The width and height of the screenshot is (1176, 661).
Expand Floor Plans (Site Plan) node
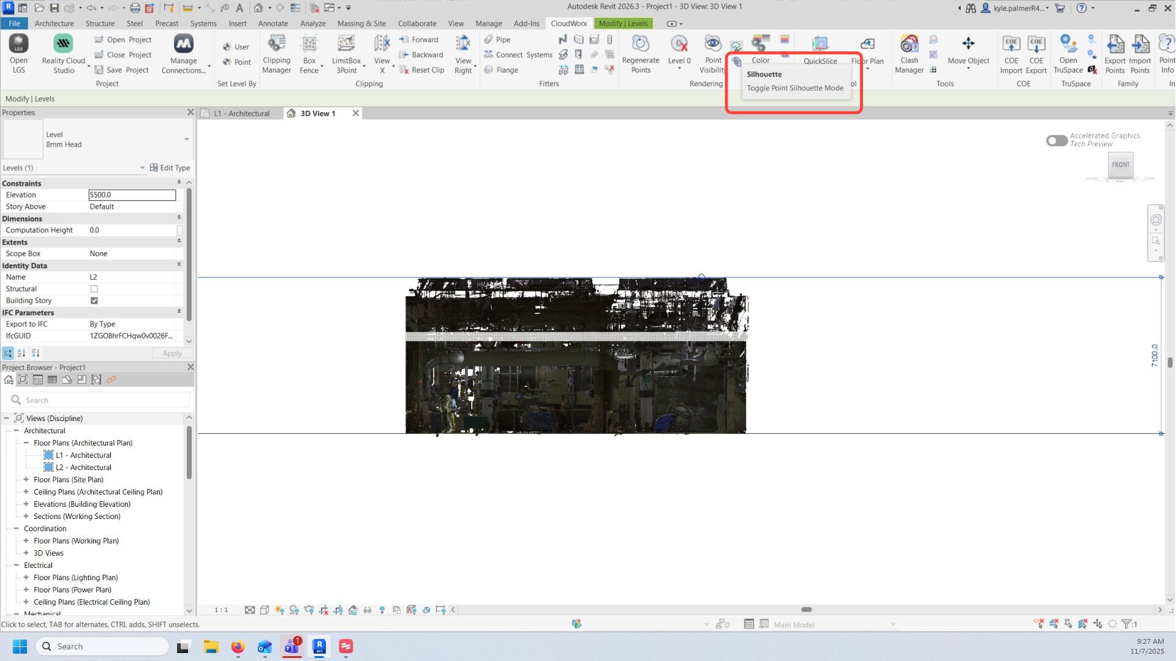point(26,480)
